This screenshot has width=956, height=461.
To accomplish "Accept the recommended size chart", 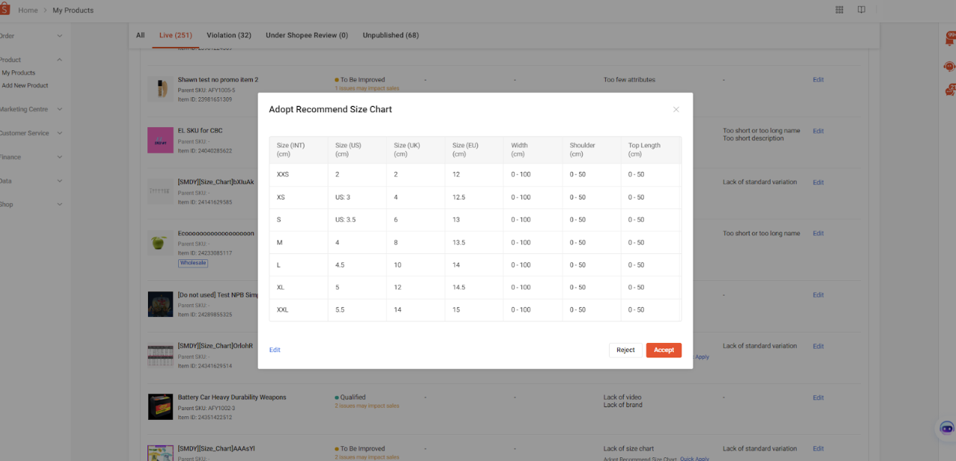I will click(x=664, y=350).
